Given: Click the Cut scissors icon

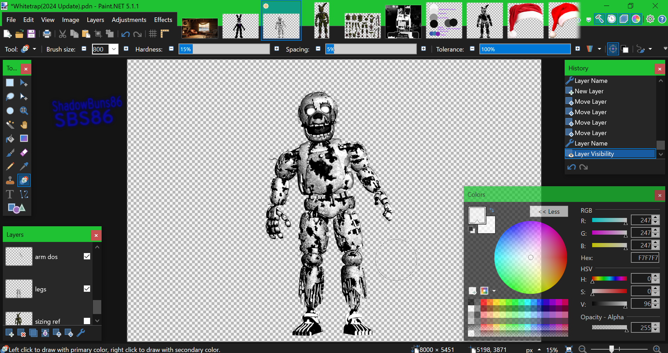Looking at the screenshot, I should (62, 34).
